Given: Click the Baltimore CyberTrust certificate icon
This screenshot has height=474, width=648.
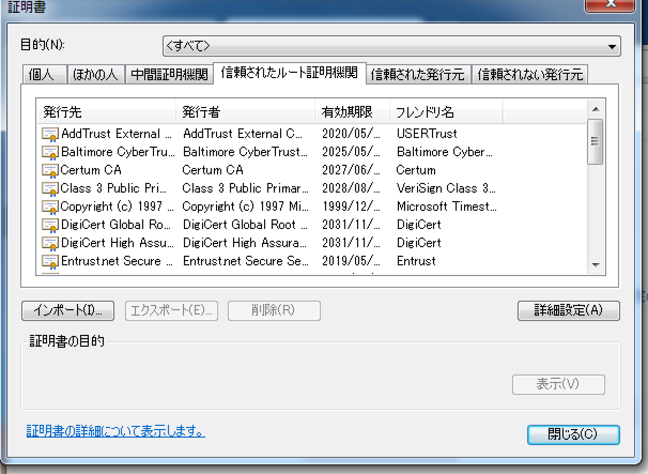Looking at the screenshot, I should coord(50,152).
